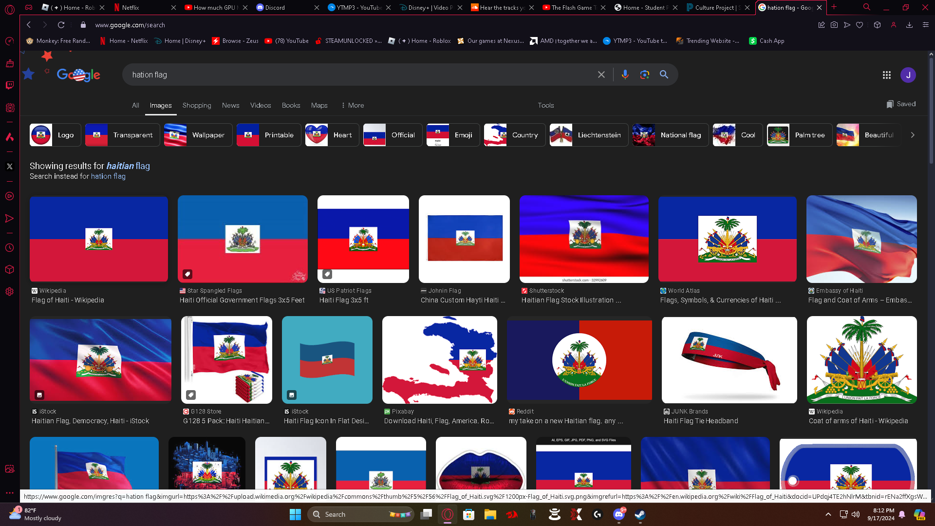Reload the current page

click(x=61, y=25)
